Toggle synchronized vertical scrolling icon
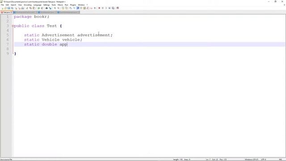The width and height of the screenshot is (286, 161). [x=63, y=8]
